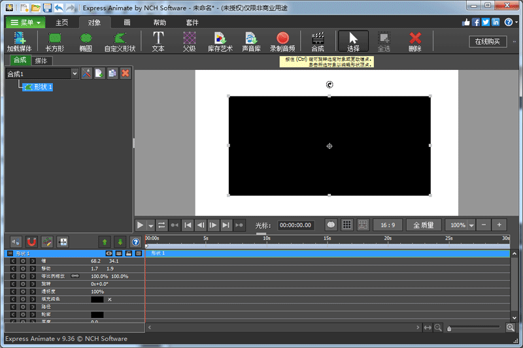Screen dimensions: 523x348
Task: Open the 帮助 tab
Action: 160,22
